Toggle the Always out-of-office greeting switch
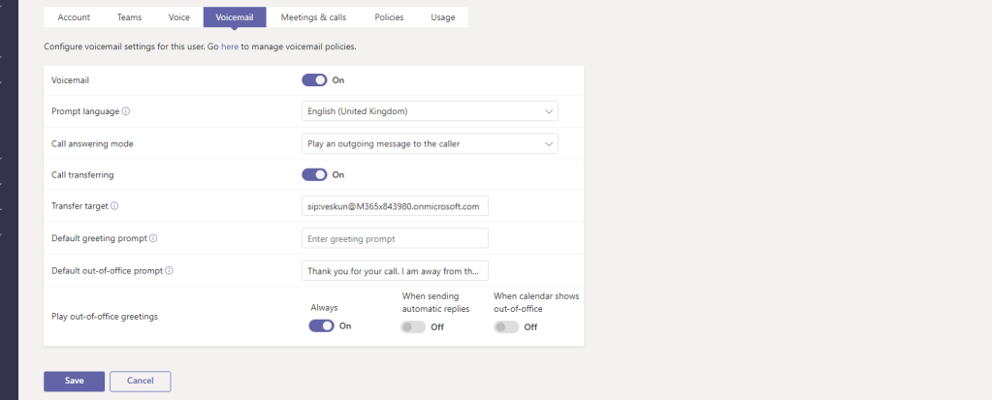Viewport: 992px width, 400px height. 321,326
